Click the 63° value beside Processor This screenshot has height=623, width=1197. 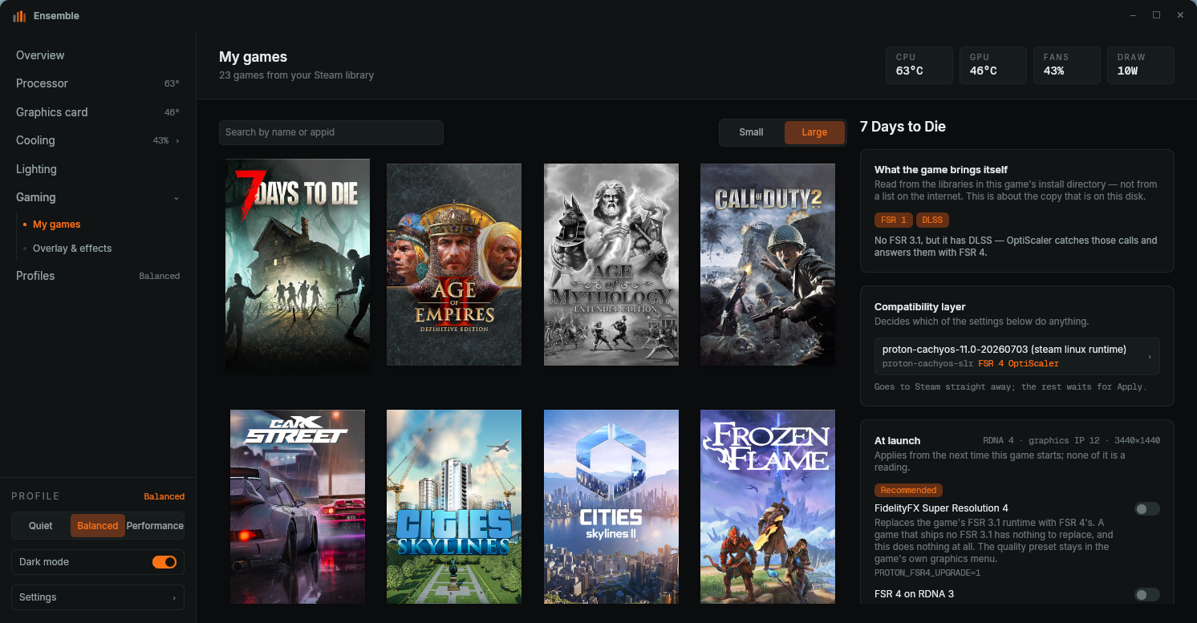(172, 84)
